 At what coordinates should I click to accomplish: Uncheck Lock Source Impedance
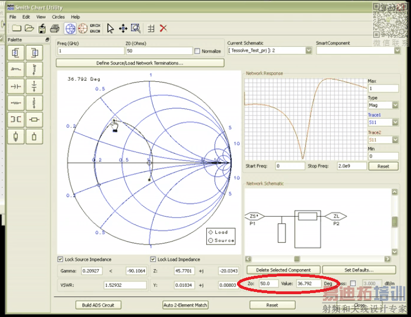click(x=61, y=260)
